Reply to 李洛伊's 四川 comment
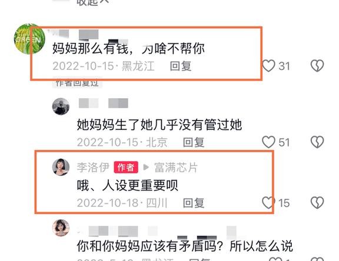339x261 pixels. click(x=194, y=203)
